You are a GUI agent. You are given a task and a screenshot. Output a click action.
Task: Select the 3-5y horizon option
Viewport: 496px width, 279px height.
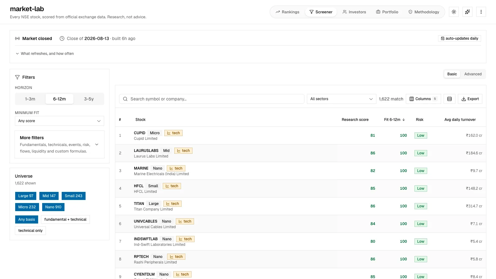89,99
